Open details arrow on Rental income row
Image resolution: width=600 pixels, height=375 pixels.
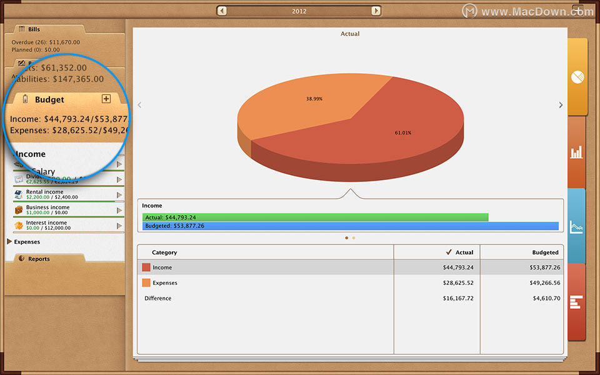point(119,195)
